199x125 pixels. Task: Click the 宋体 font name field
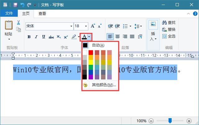48,26
